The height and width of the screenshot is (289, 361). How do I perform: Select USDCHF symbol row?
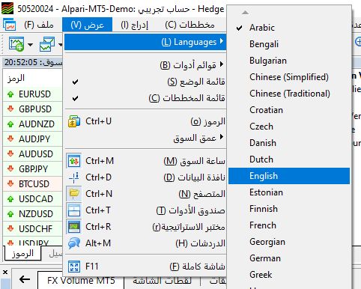click(x=32, y=229)
